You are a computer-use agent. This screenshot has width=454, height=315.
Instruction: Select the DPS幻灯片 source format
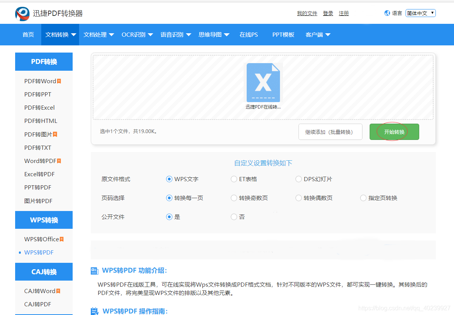click(299, 179)
